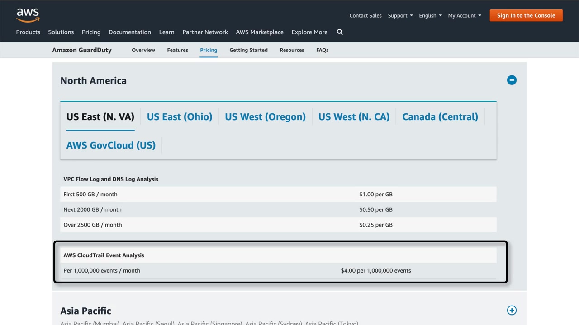Click the Amazon GuardDuty product title
This screenshot has height=325, width=579.
point(82,50)
